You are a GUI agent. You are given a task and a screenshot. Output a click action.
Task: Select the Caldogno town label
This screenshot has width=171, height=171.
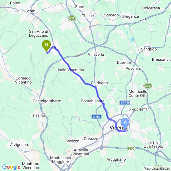coord(99,83)
